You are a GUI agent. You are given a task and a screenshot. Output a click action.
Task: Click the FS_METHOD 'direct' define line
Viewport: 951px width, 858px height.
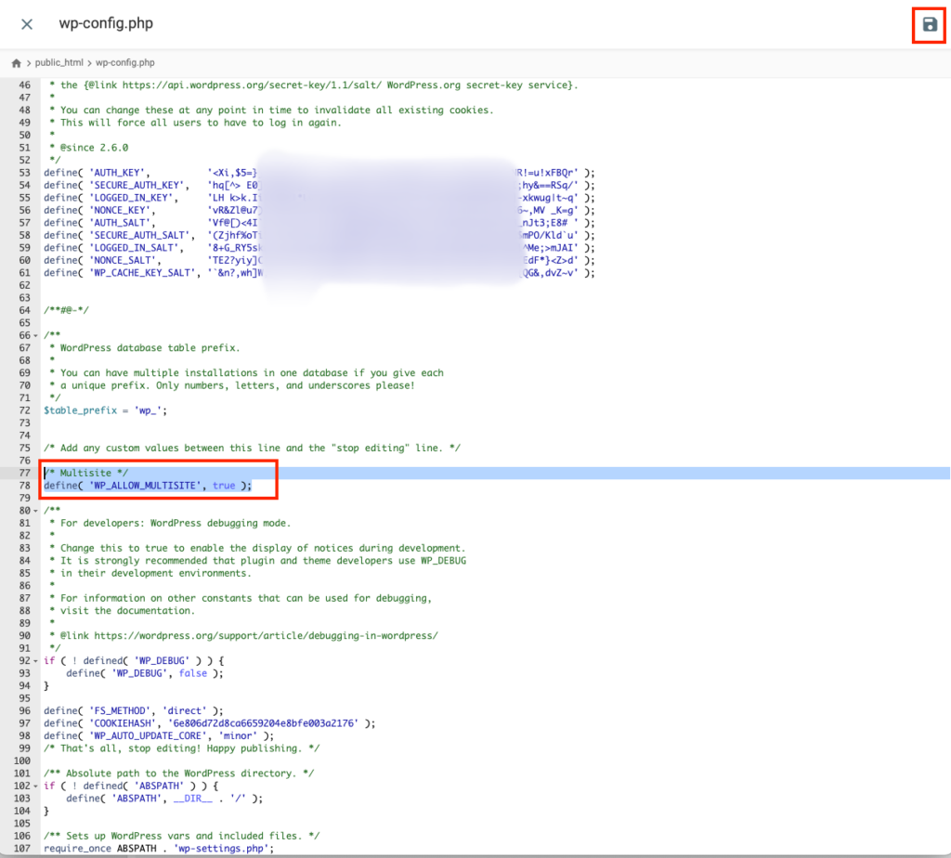(134, 710)
